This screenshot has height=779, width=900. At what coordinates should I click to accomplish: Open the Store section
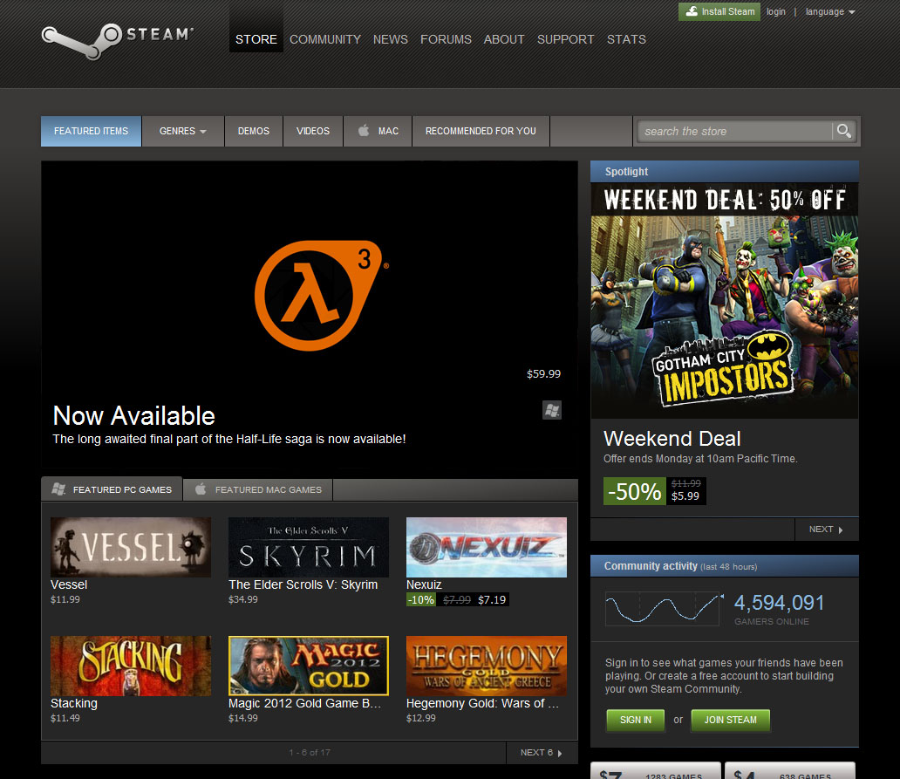pos(256,39)
